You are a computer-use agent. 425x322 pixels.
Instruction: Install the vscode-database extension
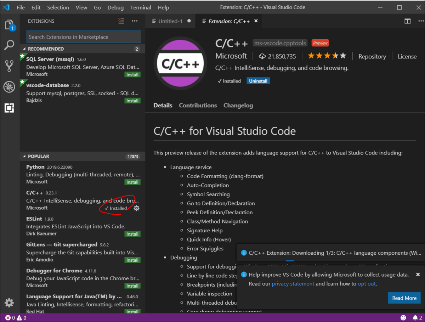[x=132, y=101]
